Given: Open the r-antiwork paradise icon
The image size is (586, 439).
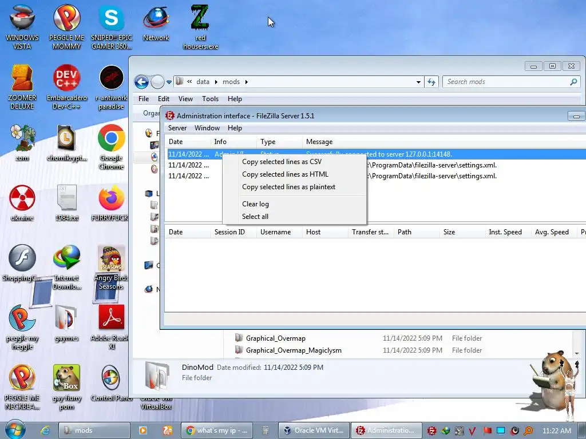Looking at the screenshot, I should [x=112, y=87].
